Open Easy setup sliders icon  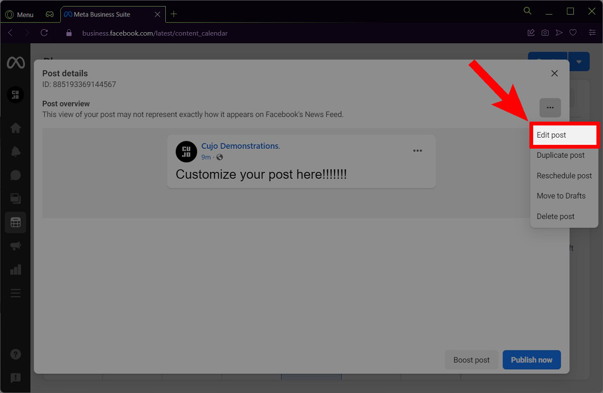pyautogui.click(x=592, y=33)
